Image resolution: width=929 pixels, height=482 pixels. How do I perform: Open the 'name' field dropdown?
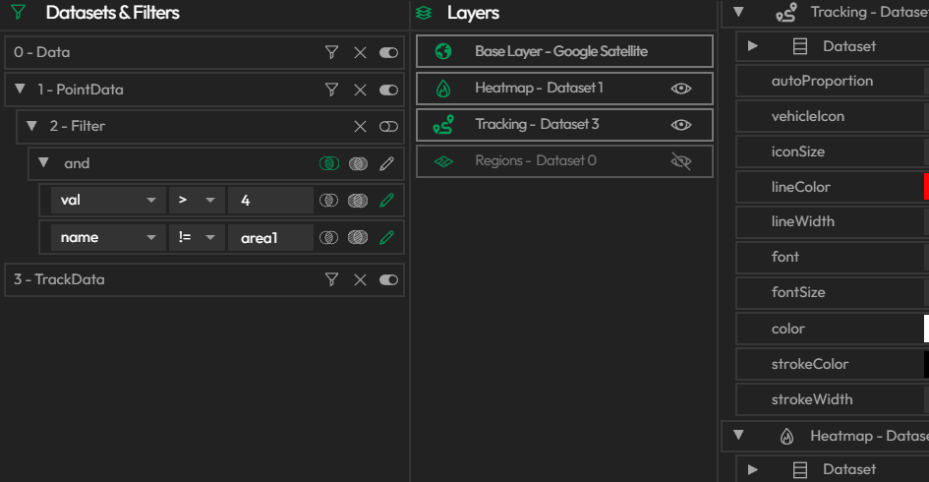coord(108,237)
